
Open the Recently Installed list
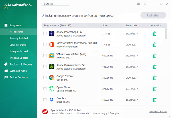click(x=19, y=38)
